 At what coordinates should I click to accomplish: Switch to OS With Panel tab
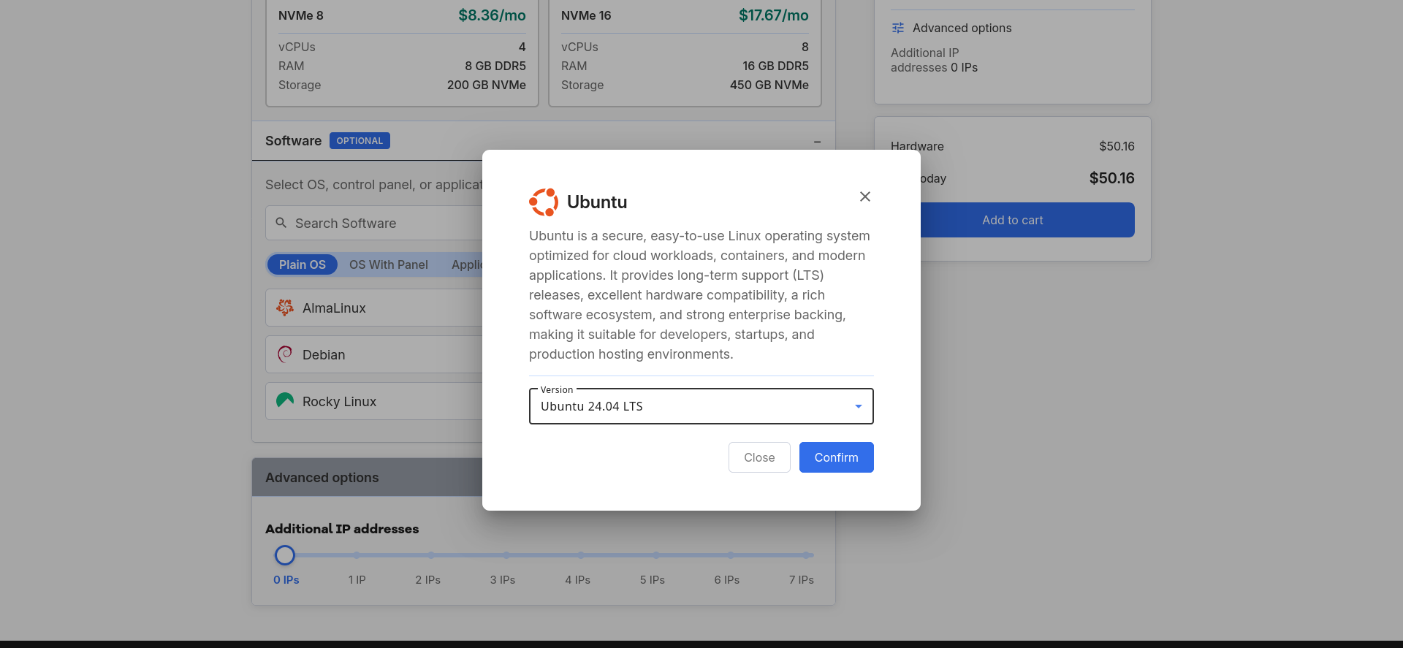pyautogui.click(x=389, y=264)
